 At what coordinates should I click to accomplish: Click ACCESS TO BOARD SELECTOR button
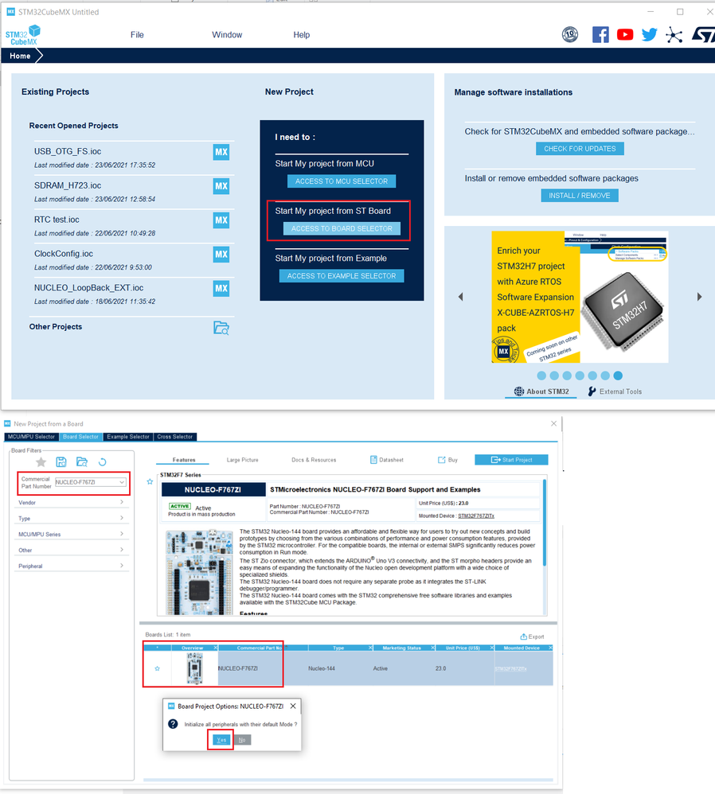342,228
